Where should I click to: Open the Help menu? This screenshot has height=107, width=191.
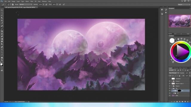50,1
